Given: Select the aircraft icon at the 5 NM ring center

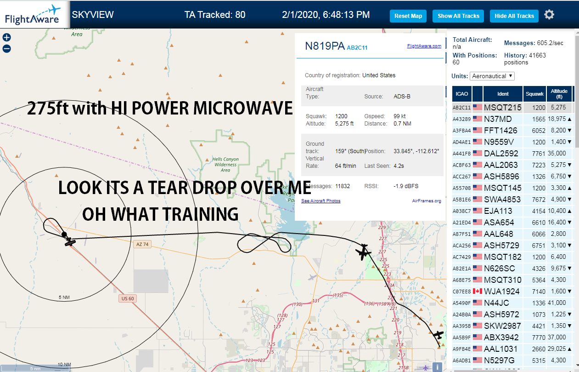Looking at the screenshot, I should click(x=70, y=241).
